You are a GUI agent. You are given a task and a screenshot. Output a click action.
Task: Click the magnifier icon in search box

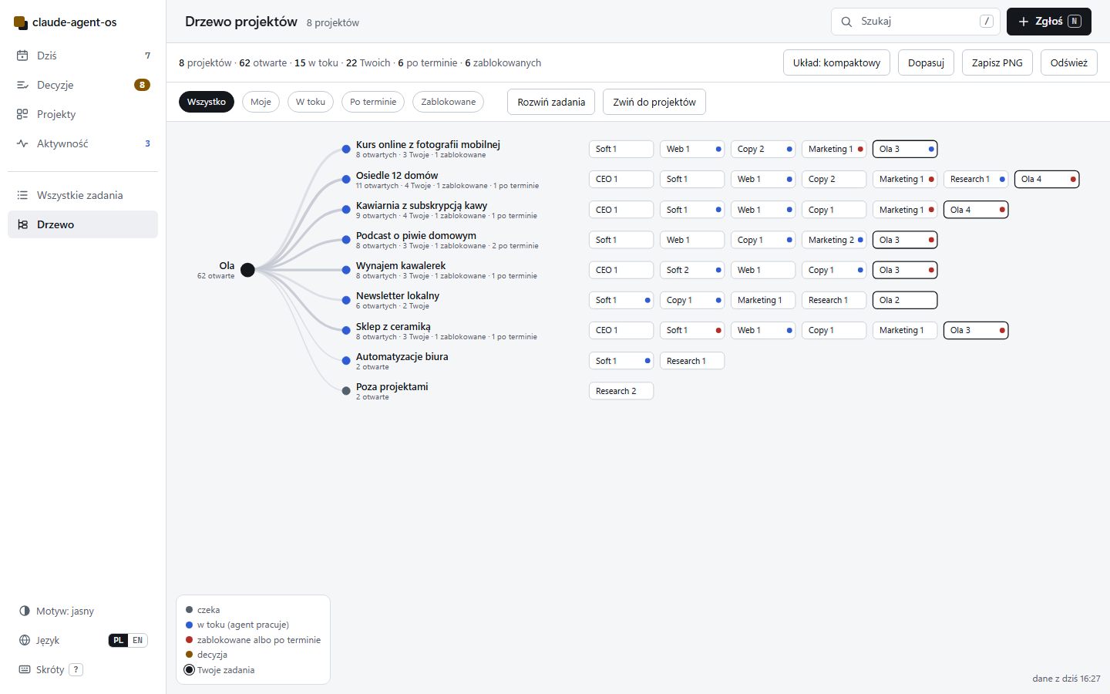(x=846, y=22)
